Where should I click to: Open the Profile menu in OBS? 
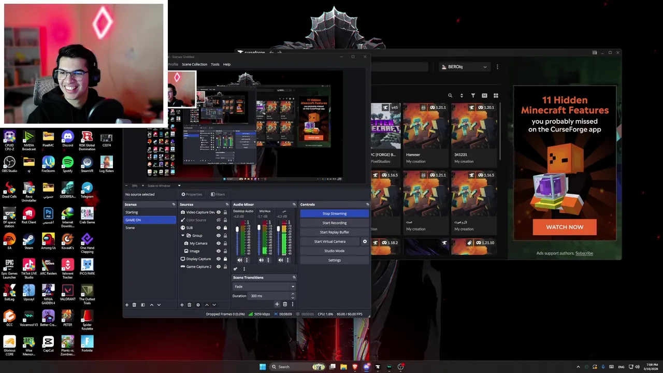tap(173, 64)
